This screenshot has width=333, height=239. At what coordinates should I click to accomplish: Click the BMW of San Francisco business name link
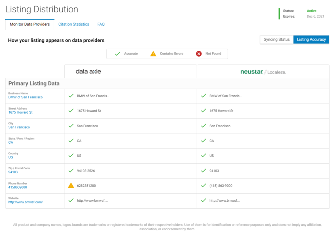point(25,97)
